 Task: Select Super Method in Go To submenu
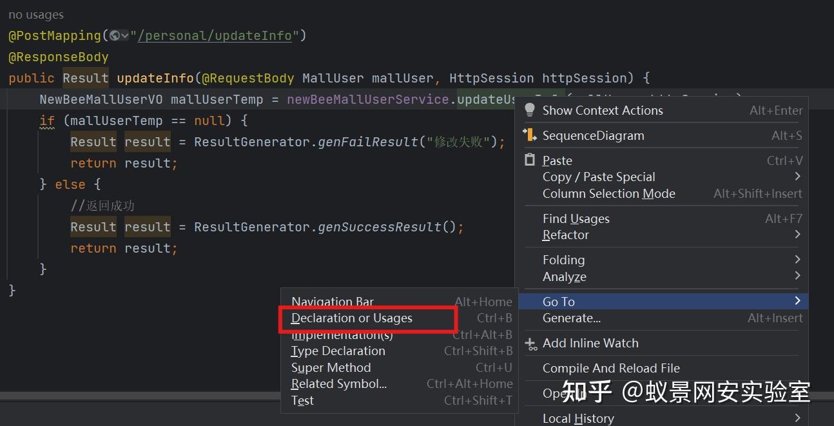(x=331, y=368)
